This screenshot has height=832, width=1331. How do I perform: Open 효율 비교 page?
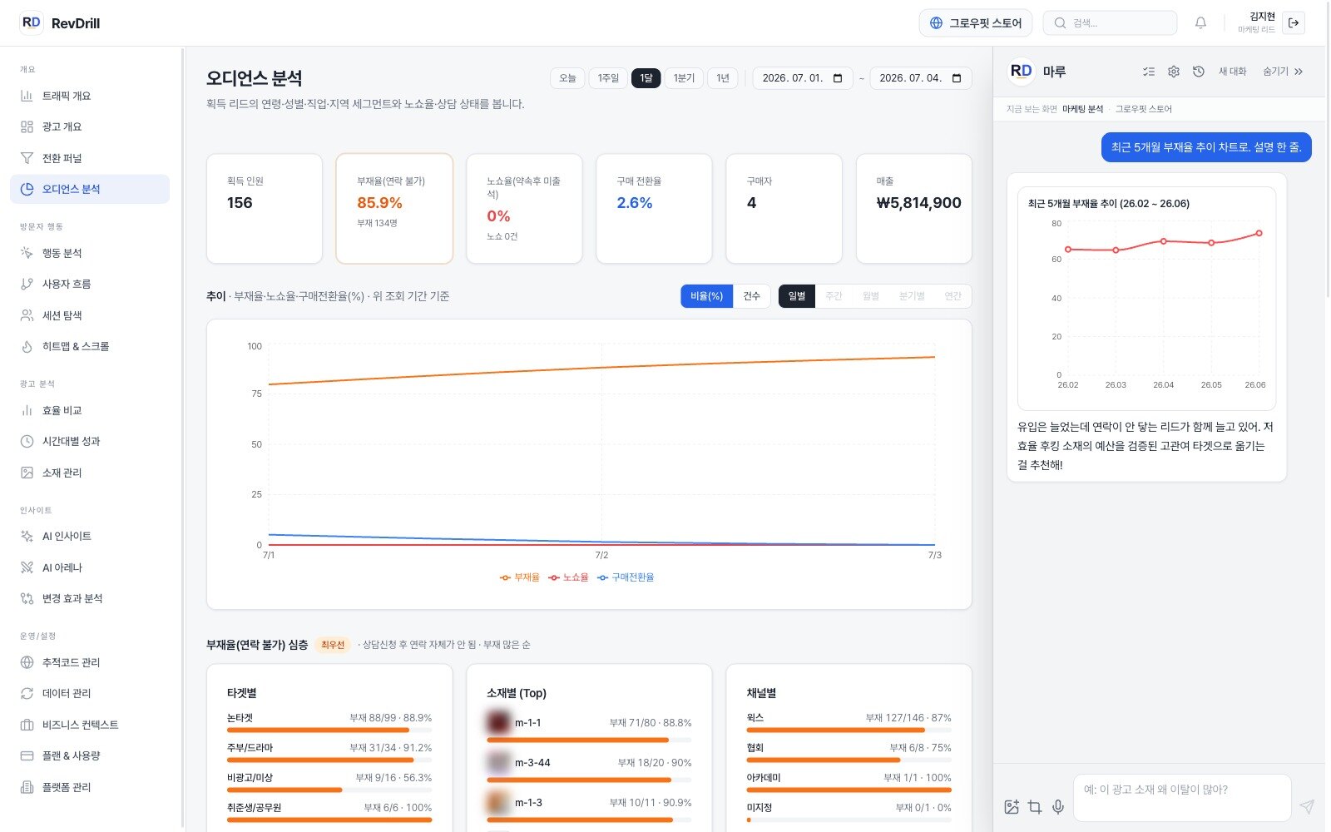[x=89, y=410]
